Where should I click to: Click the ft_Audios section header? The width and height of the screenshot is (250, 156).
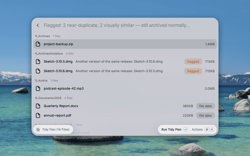[x=41, y=81]
